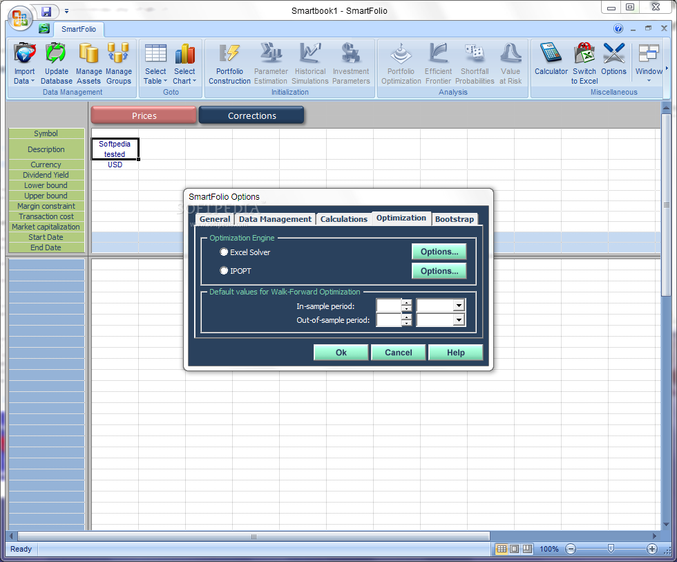The width and height of the screenshot is (677, 562).
Task: Click the zoom slider handle
Action: (611, 549)
